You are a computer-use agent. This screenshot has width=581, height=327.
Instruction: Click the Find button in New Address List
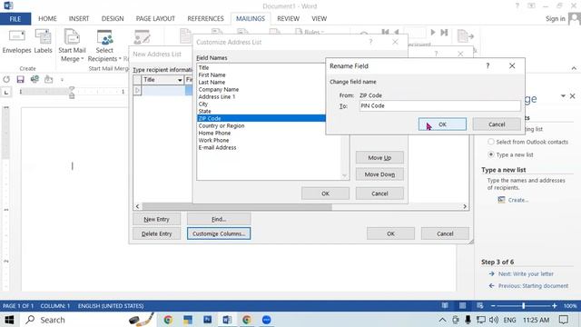219,219
